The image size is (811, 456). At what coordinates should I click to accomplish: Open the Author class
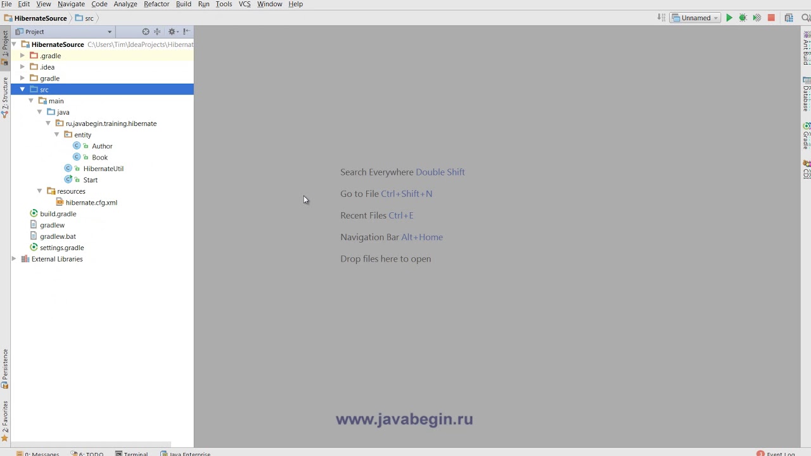[x=102, y=146]
